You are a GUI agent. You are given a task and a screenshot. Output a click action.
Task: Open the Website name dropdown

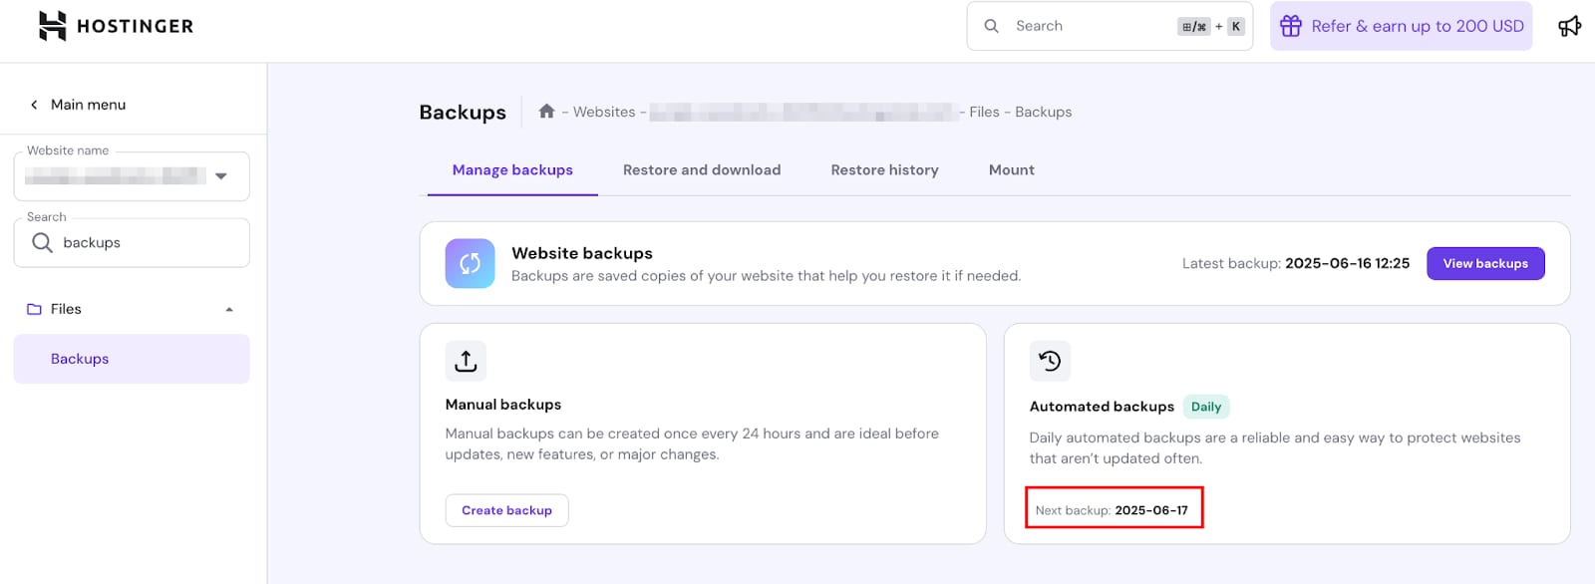(221, 176)
